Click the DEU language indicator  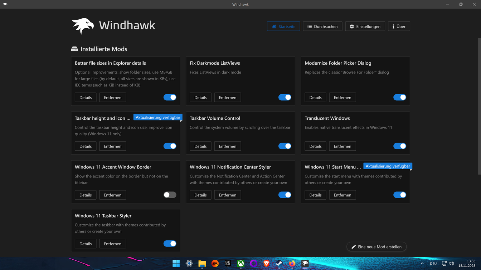click(x=433, y=264)
